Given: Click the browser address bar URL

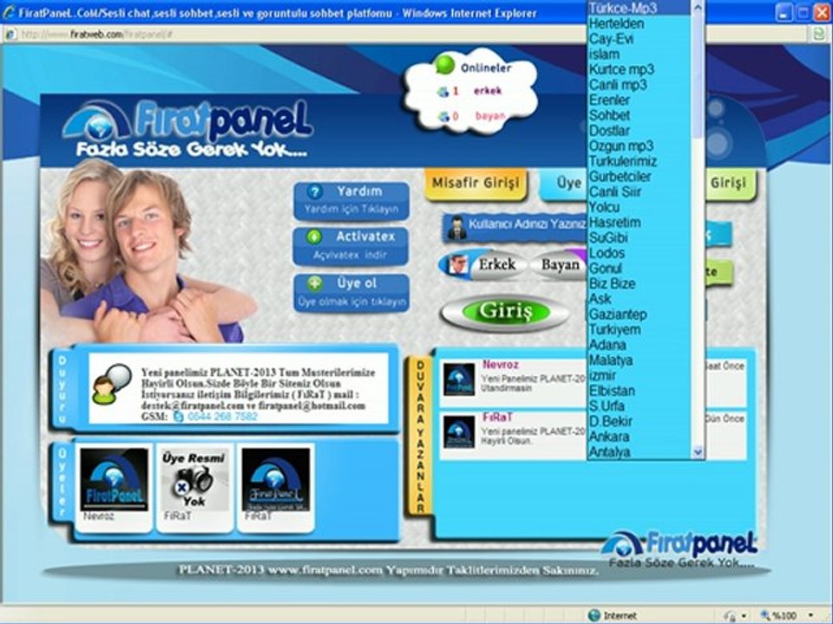Looking at the screenshot, I should tap(96, 35).
